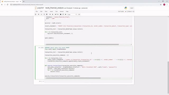
Task: Click the Logout button
Action: click(x=132, y=8)
